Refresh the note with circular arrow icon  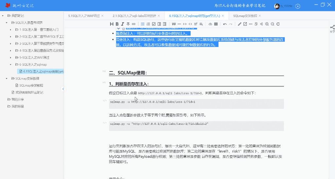tap(278, 24)
